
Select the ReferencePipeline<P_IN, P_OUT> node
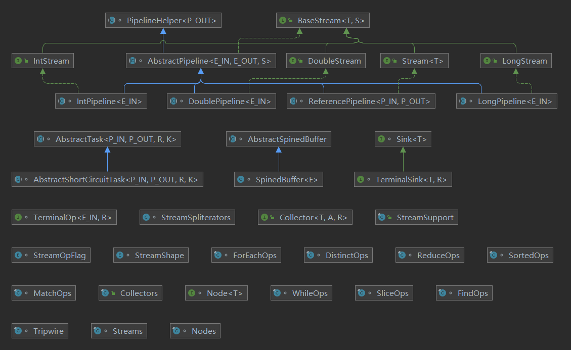tap(361, 102)
